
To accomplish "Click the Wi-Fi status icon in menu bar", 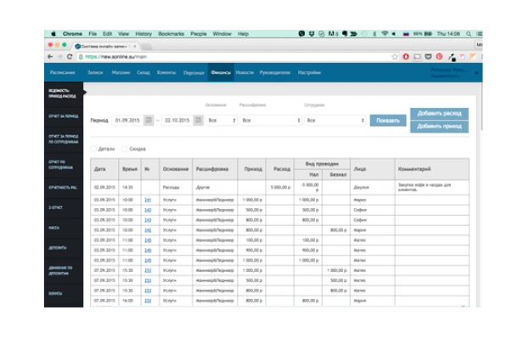I will point(384,33).
